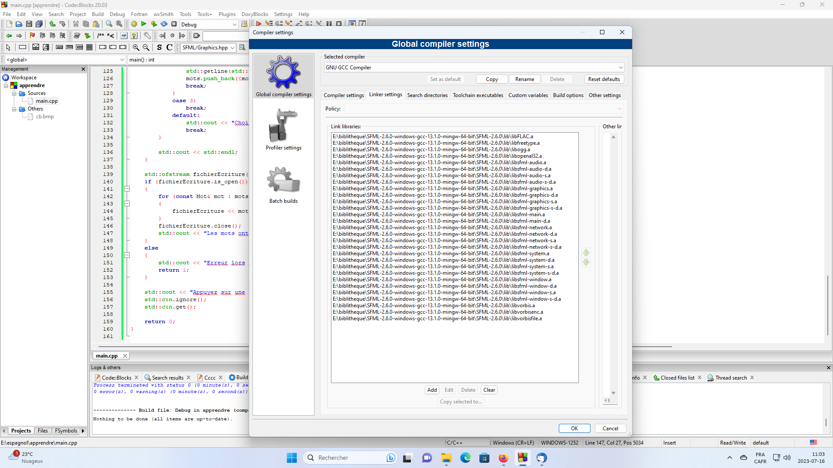Open the SFML/Graphics.hpp dropdown
833x468 pixels.
[233, 48]
